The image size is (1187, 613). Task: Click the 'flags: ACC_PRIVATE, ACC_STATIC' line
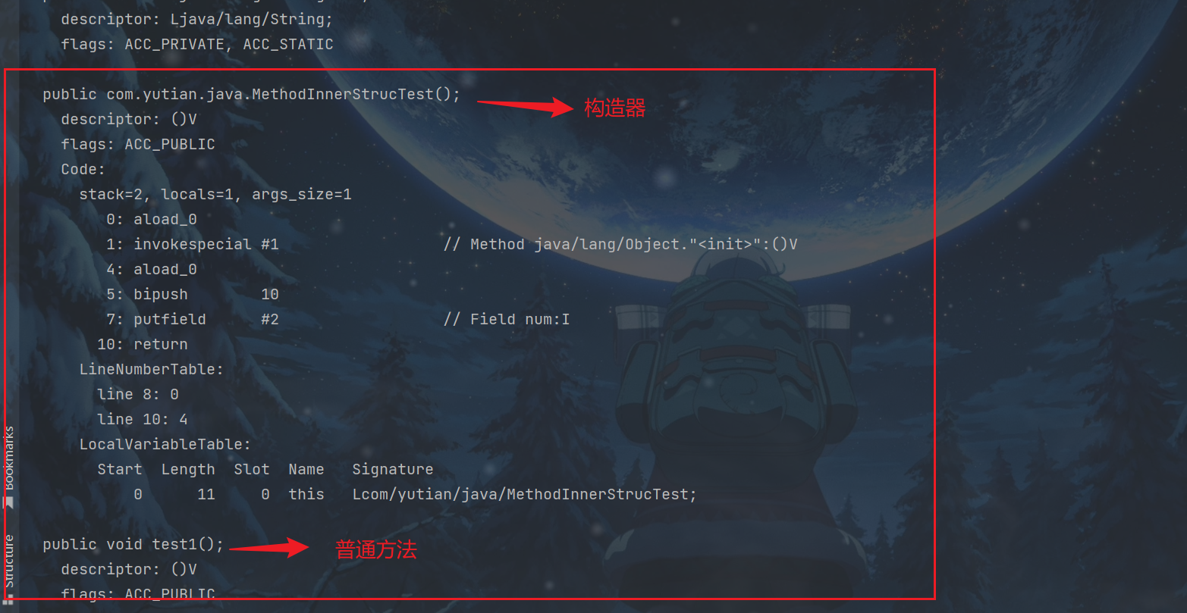coord(197,44)
